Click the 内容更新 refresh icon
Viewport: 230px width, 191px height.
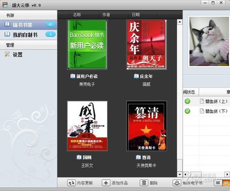[x=71, y=183]
